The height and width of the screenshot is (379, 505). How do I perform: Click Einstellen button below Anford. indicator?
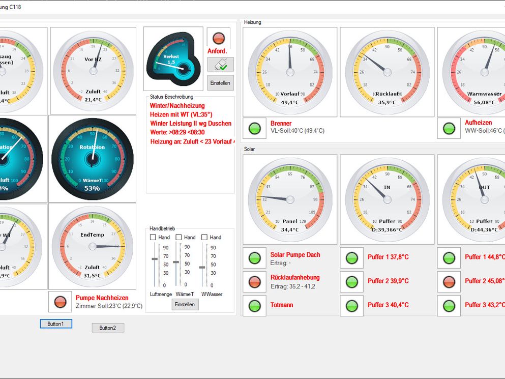pos(220,83)
